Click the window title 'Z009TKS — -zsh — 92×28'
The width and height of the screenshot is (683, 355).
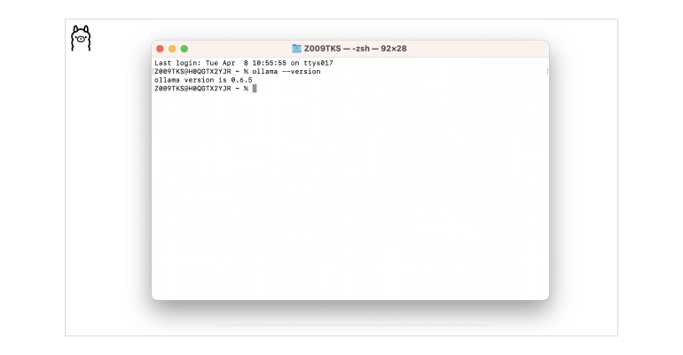point(355,49)
